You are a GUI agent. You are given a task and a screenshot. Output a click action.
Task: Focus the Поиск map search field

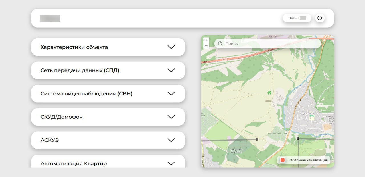click(267, 44)
